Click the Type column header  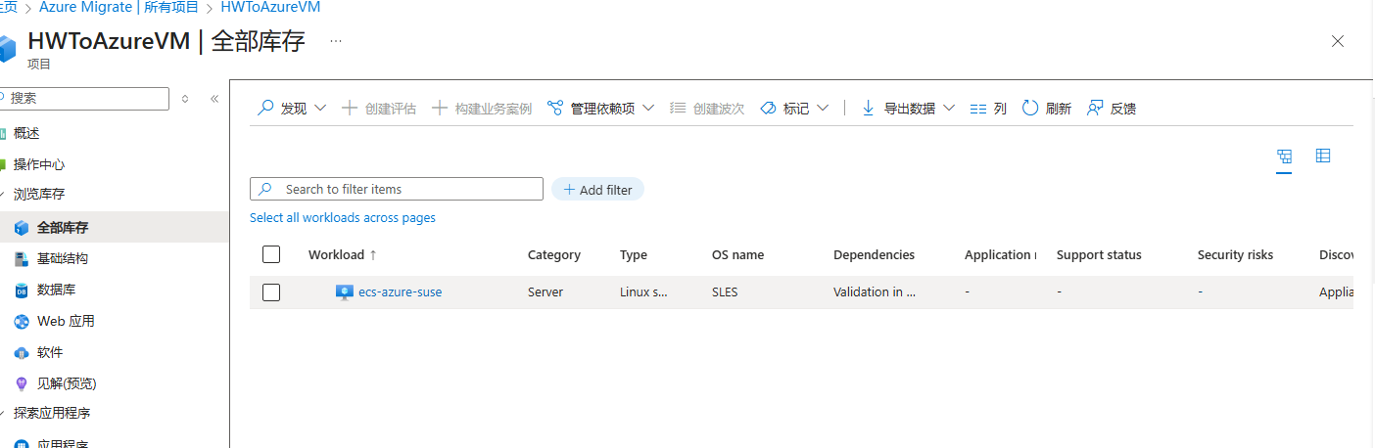(634, 255)
